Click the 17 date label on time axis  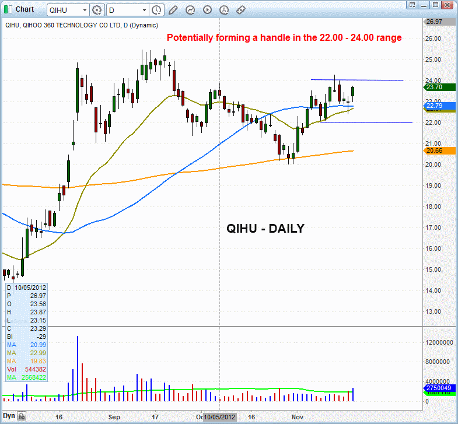(155, 417)
